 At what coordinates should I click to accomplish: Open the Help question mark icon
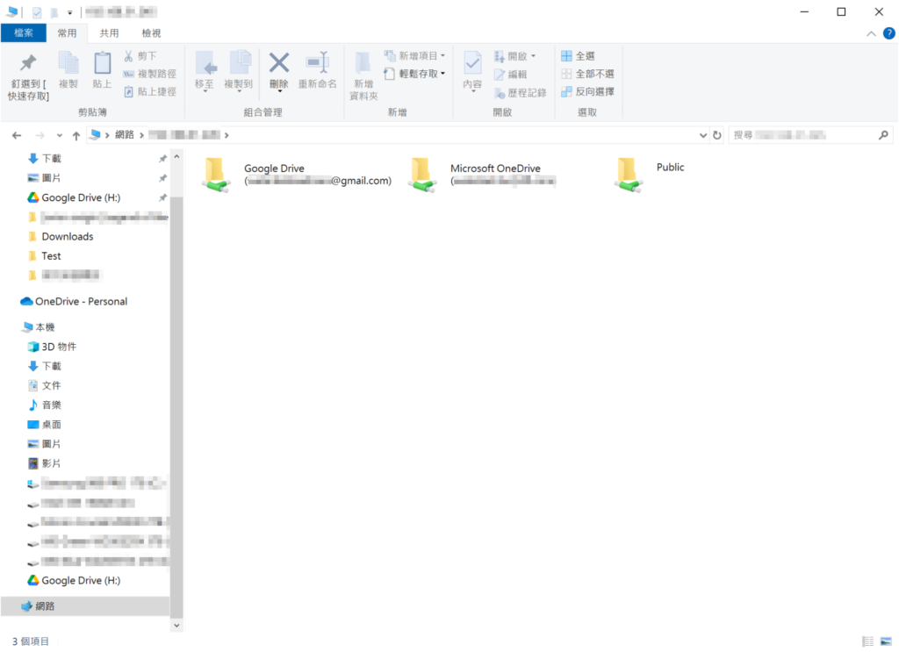pos(888,32)
